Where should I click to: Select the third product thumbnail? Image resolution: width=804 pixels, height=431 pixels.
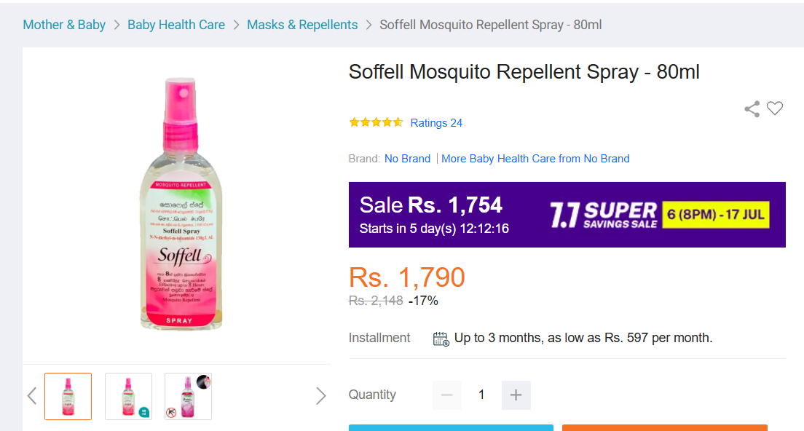pyautogui.click(x=188, y=396)
